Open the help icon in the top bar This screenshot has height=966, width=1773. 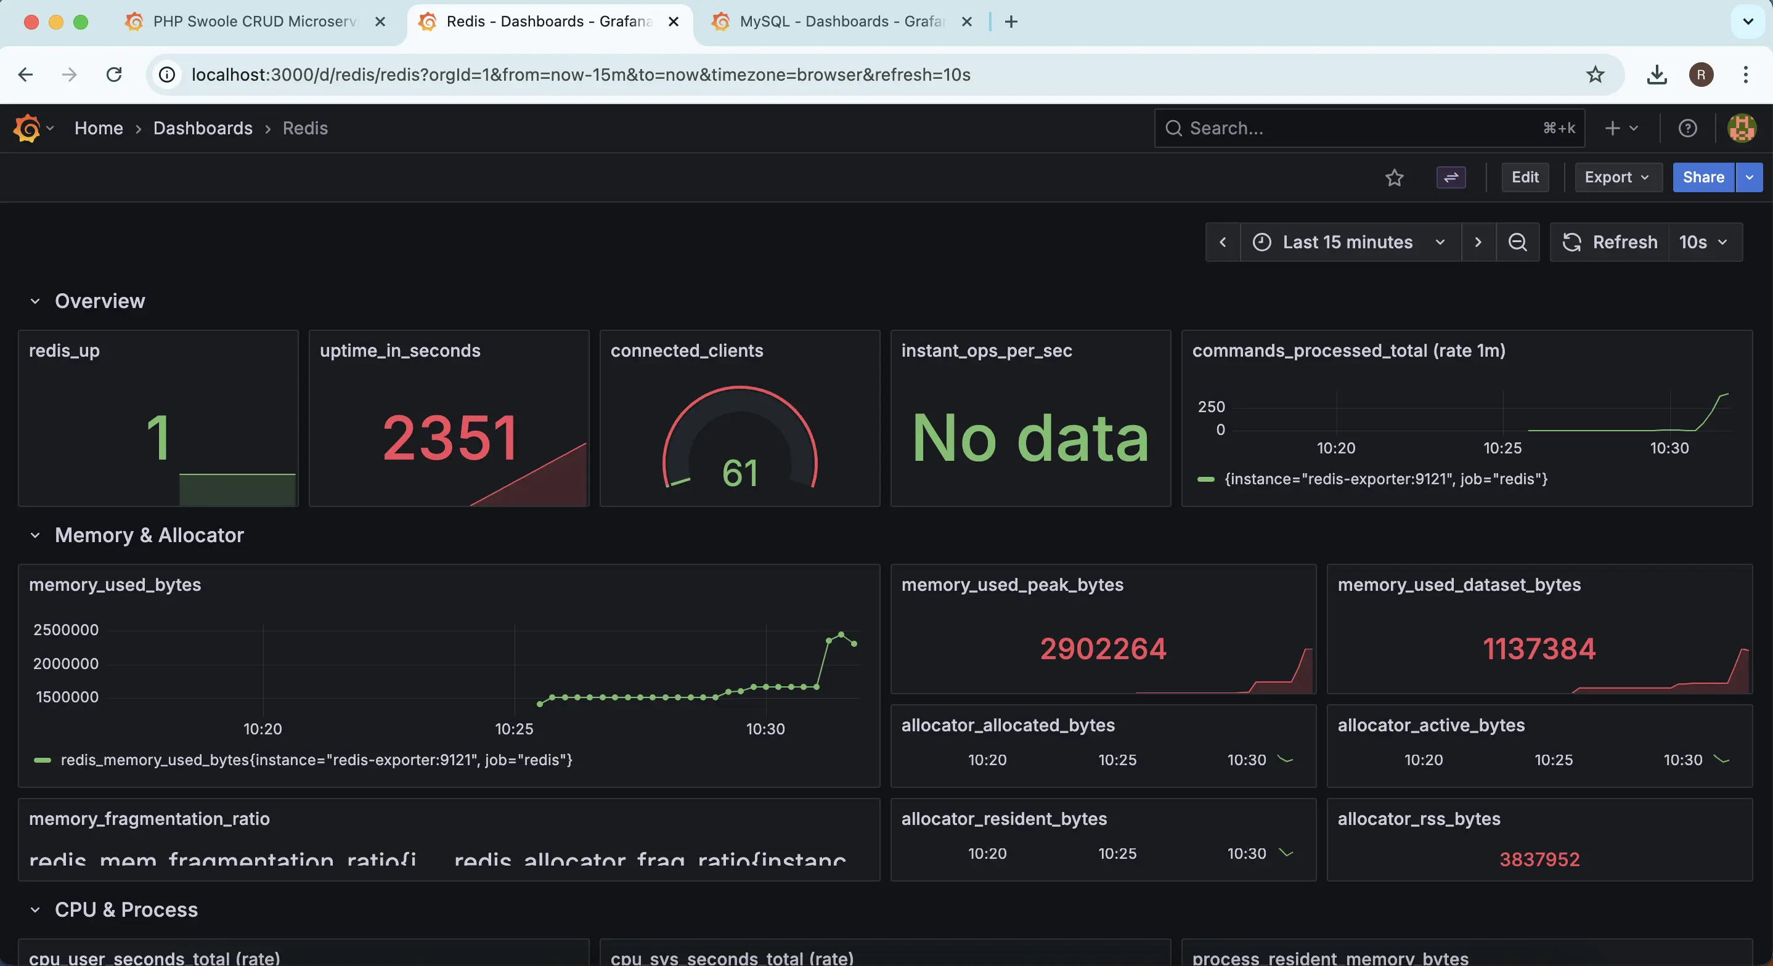(1688, 128)
